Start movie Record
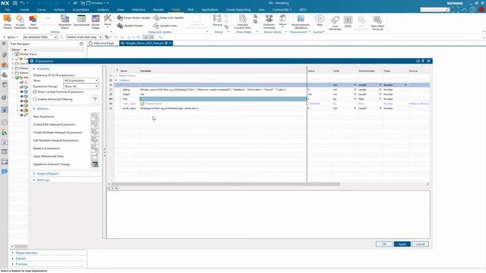The width and height of the screenshot is (486, 273). [x=217, y=20]
